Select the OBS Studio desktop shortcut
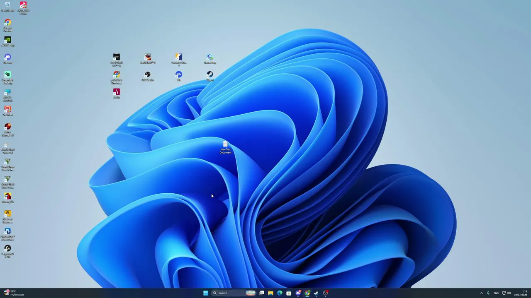 coord(148,76)
